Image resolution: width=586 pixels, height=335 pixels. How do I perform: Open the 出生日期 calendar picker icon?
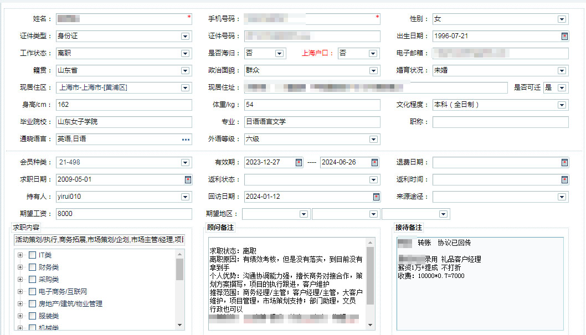(564, 36)
